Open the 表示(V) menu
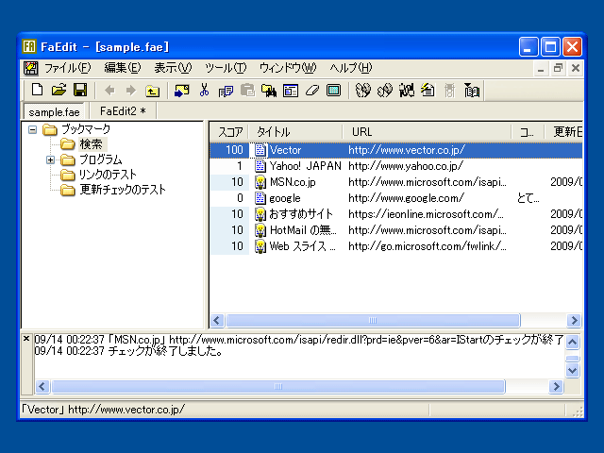This screenshot has width=604, height=453. coord(173,68)
